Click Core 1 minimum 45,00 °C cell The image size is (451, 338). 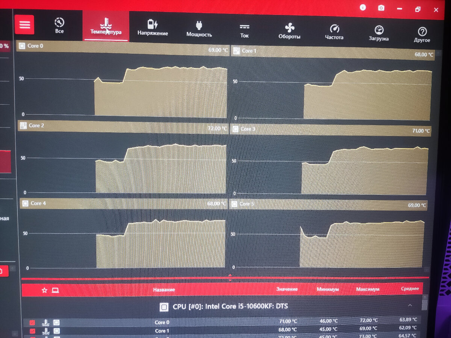[x=328, y=329]
